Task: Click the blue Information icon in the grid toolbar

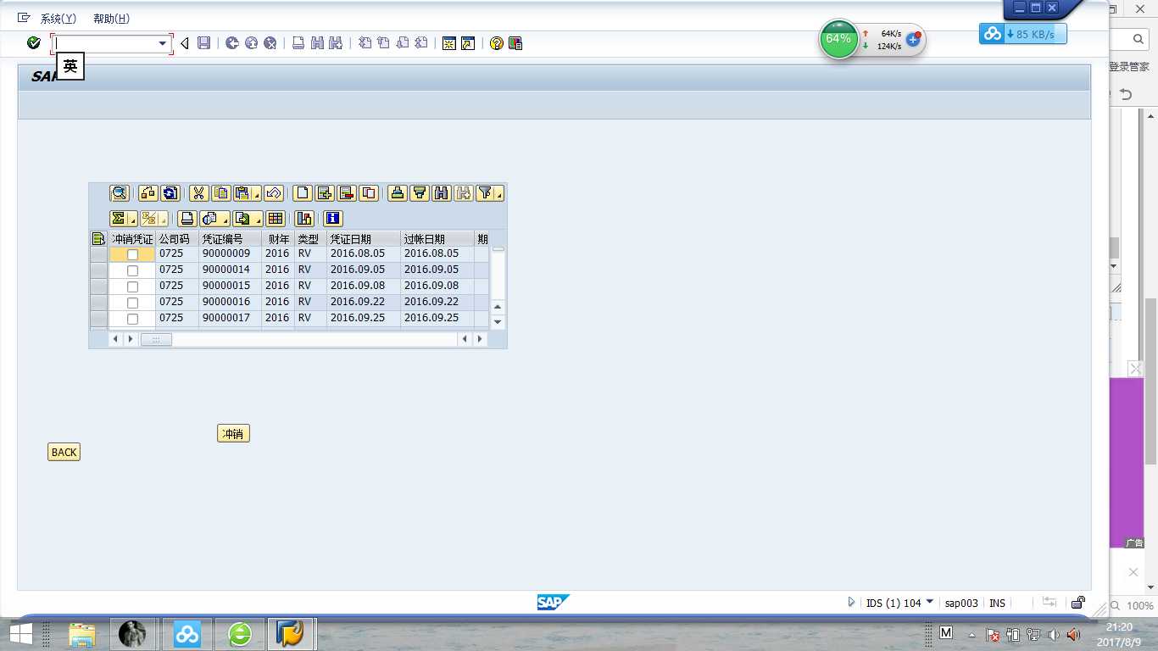Action: [x=333, y=219]
